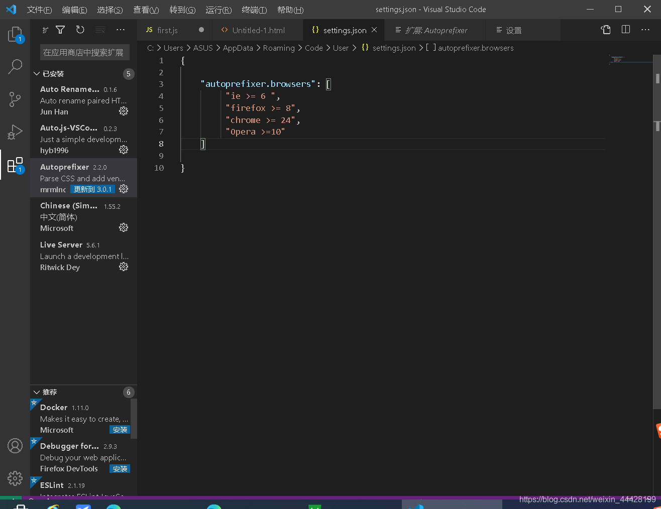Switch to the 设置 settings tab
661x509 pixels.
click(522, 30)
